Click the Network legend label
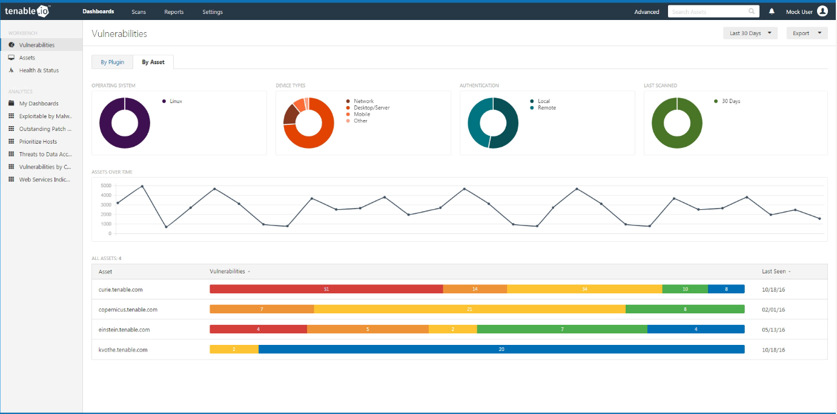This screenshot has height=414, width=837. point(364,101)
